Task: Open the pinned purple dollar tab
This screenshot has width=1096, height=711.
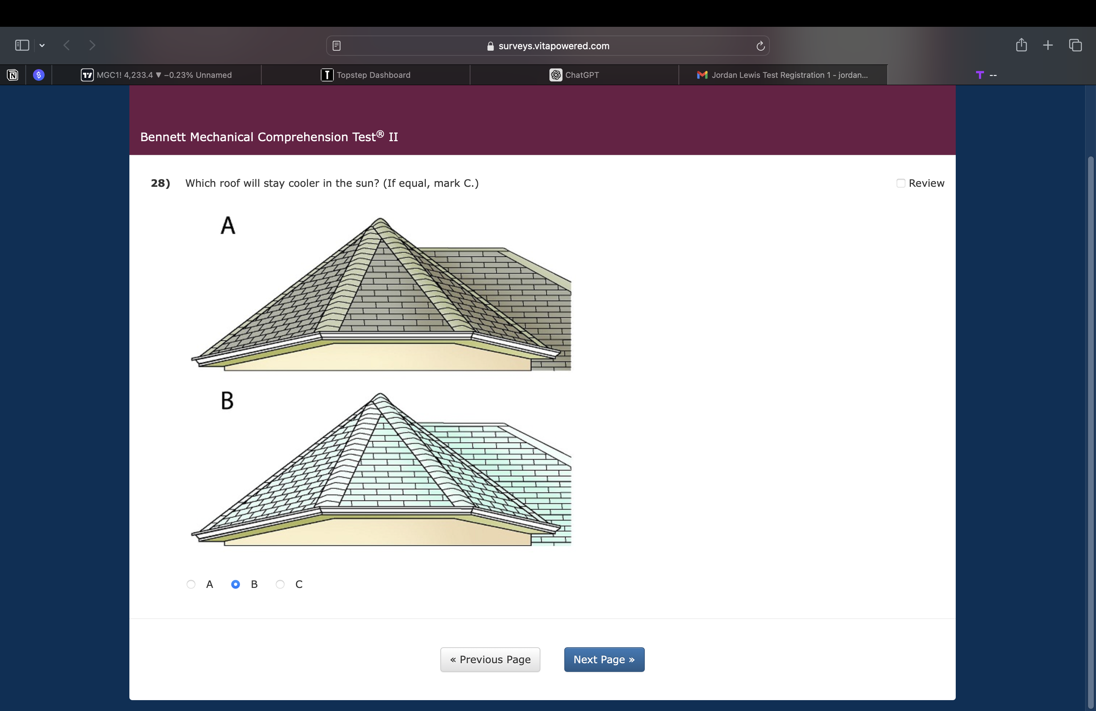Action: coord(39,75)
